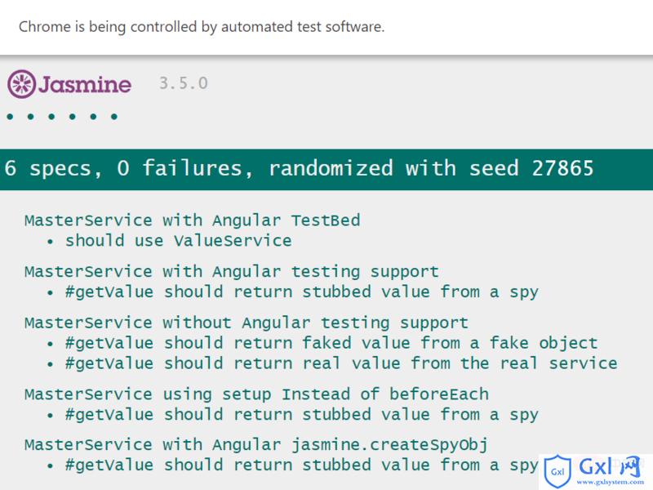Open stubbed value spec under setup Instead of beforeEach
Screen dimensions: 653x490
pyautogui.click(x=301, y=415)
